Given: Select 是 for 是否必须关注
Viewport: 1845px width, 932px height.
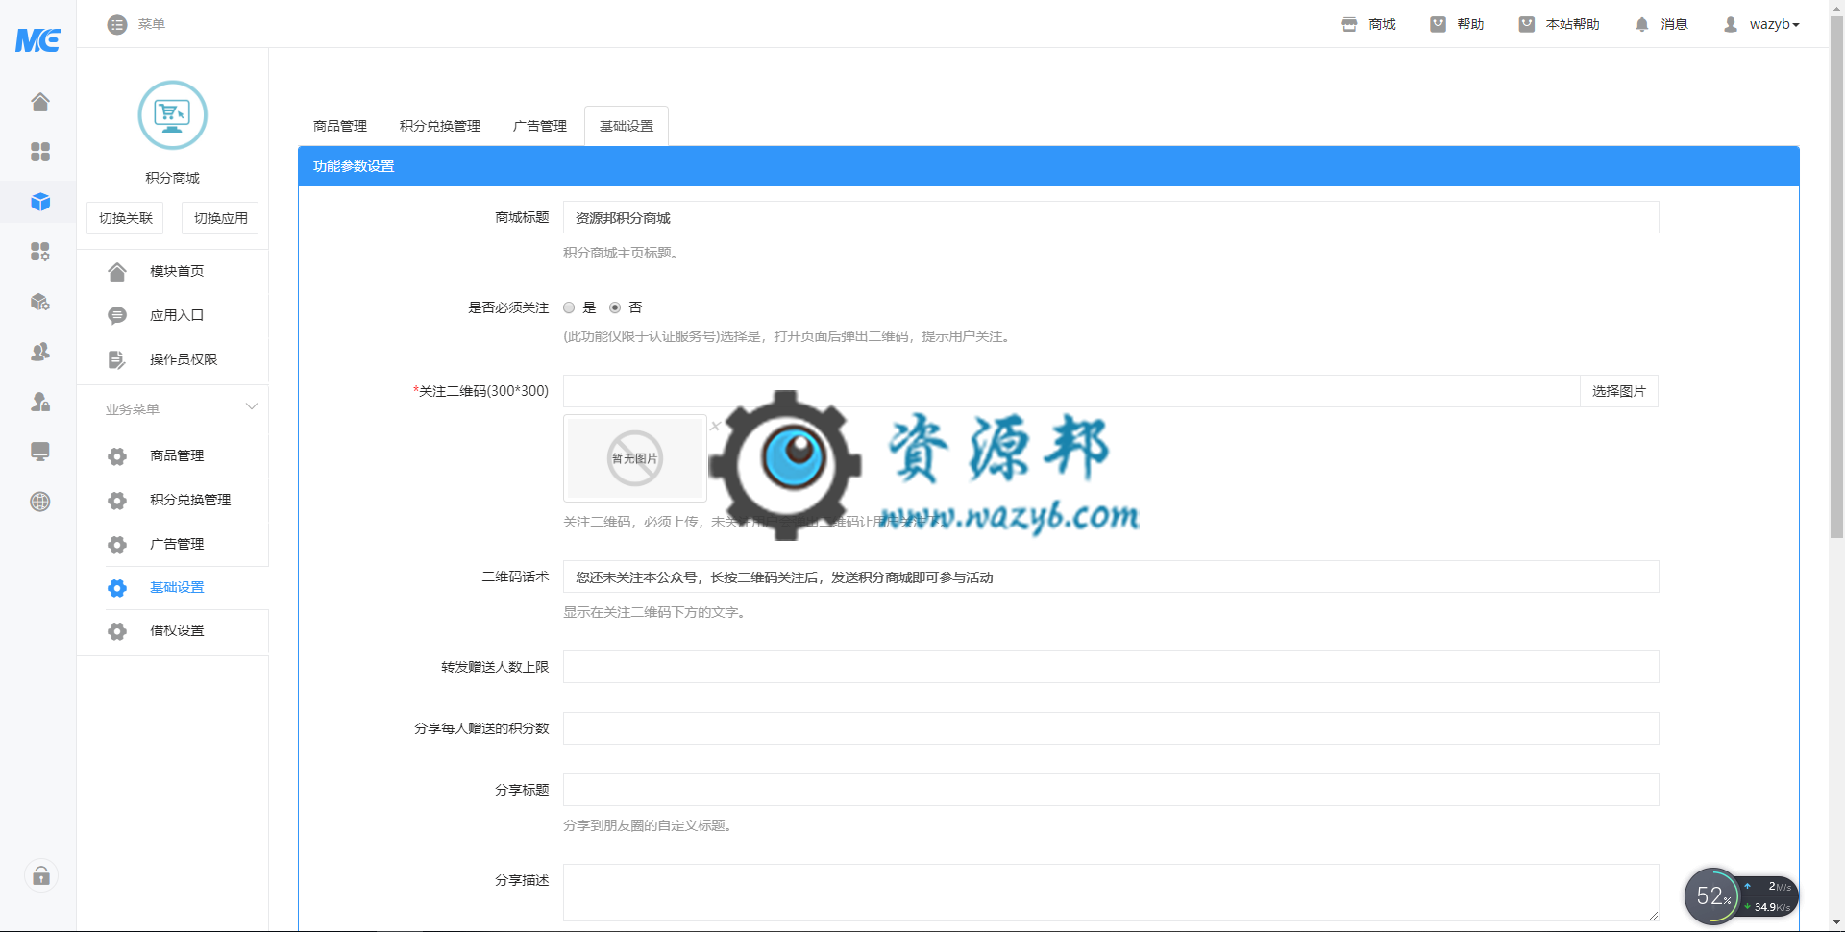Looking at the screenshot, I should pyautogui.click(x=569, y=307).
